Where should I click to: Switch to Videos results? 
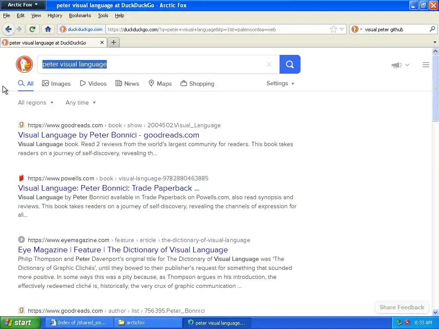click(x=93, y=84)
